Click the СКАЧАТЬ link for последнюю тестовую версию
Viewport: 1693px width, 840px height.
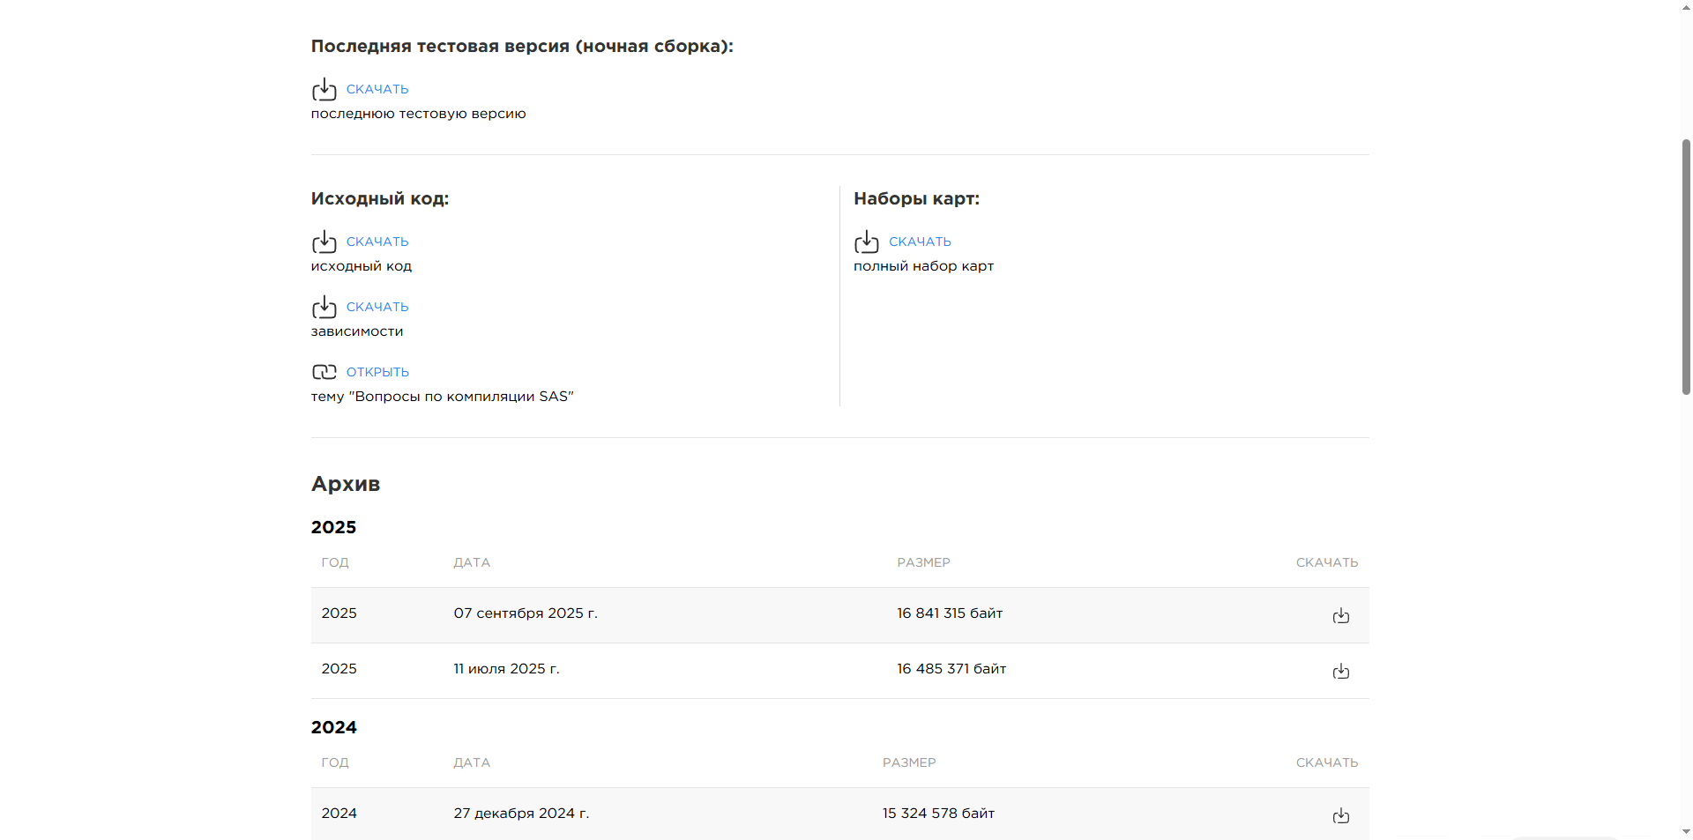(377, 89)
